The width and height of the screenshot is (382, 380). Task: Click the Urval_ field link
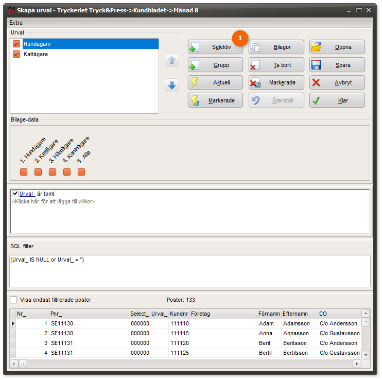click(x=27, y=194)
